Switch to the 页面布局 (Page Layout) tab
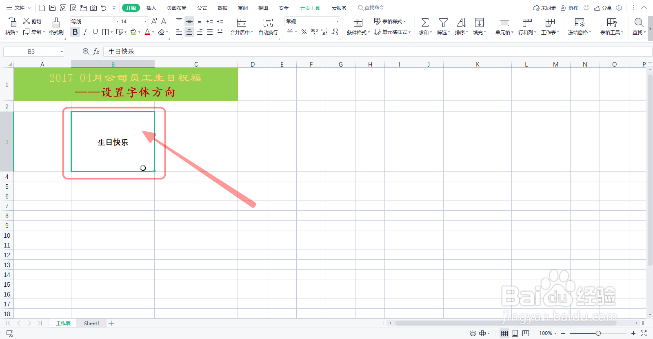This screenshot has width=653, height=339. pyautogui.click(x=176, y=8)
